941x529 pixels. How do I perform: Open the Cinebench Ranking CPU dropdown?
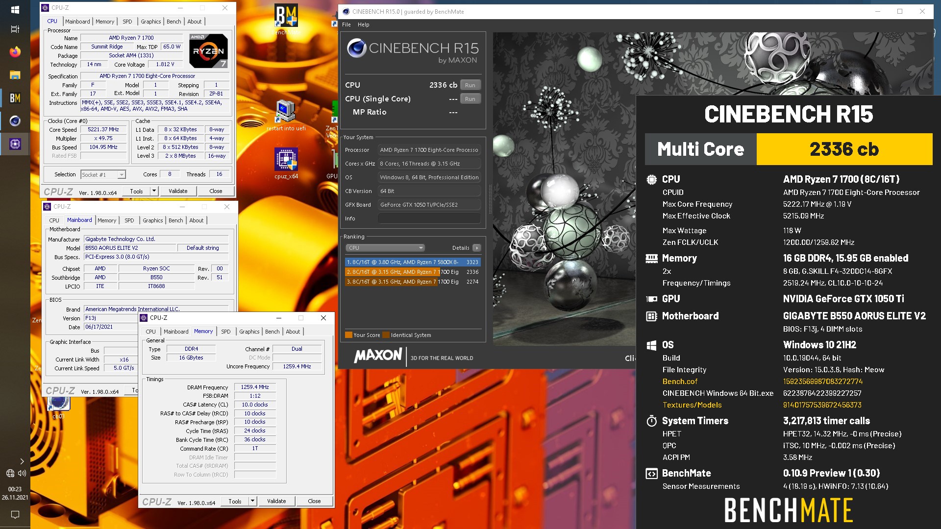(385, 248)
